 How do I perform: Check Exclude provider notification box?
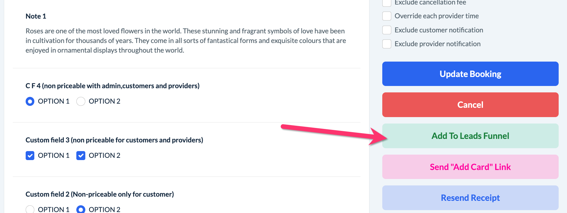[x=387, y=44]
